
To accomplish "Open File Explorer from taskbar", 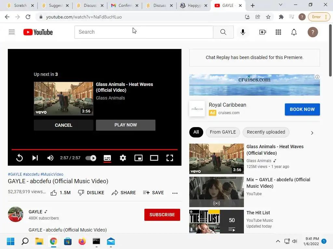I will point(39,241).
